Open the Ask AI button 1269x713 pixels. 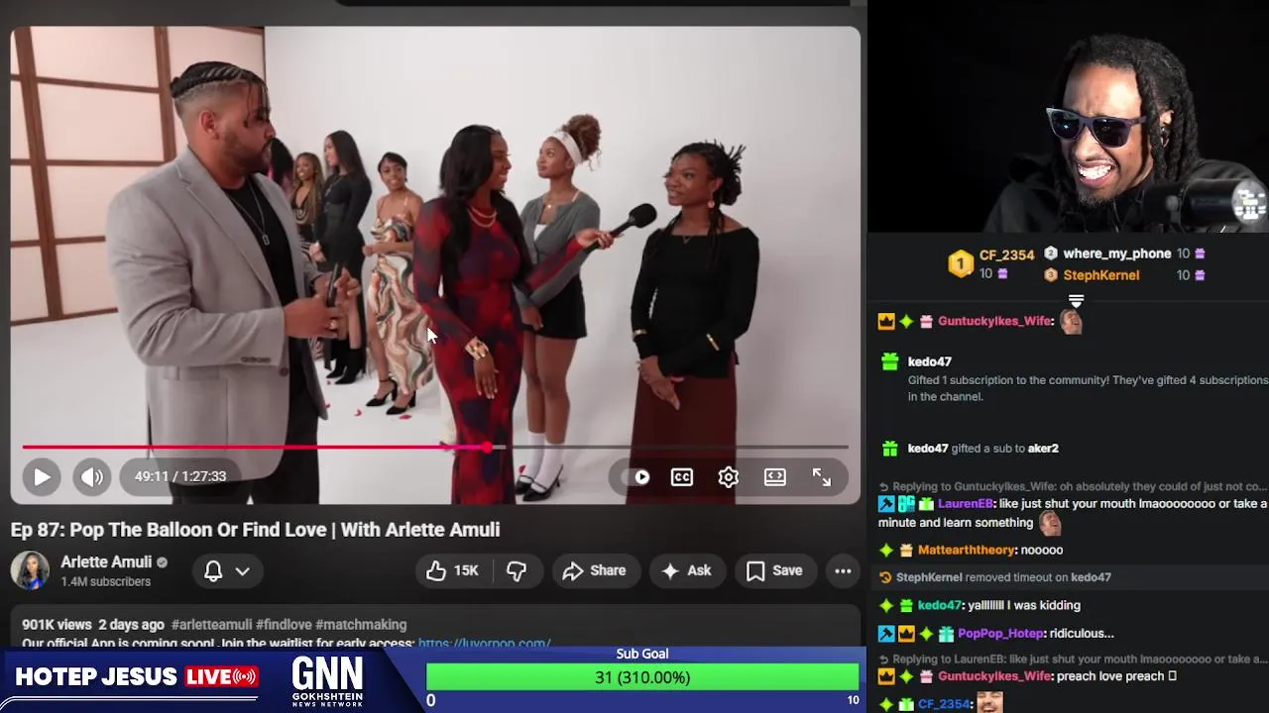pyautogui.click(x=686, y=570)
